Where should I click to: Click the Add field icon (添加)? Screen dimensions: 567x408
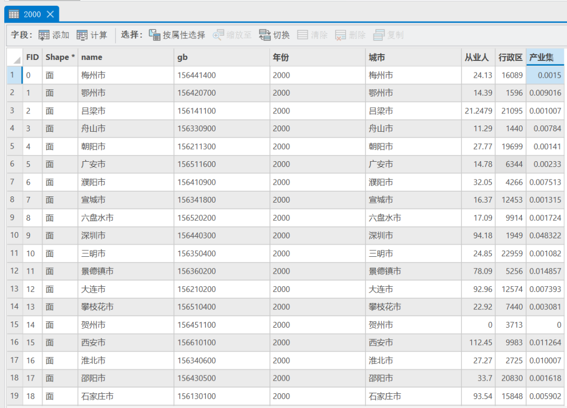coord(44,35)
